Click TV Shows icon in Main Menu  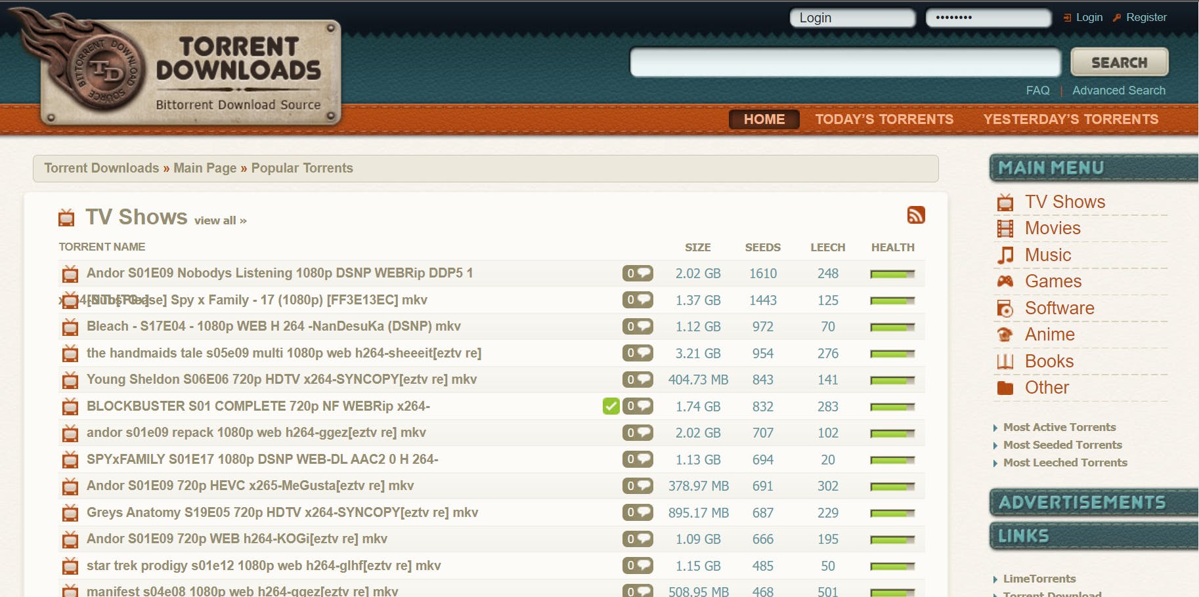[1005, 202]
